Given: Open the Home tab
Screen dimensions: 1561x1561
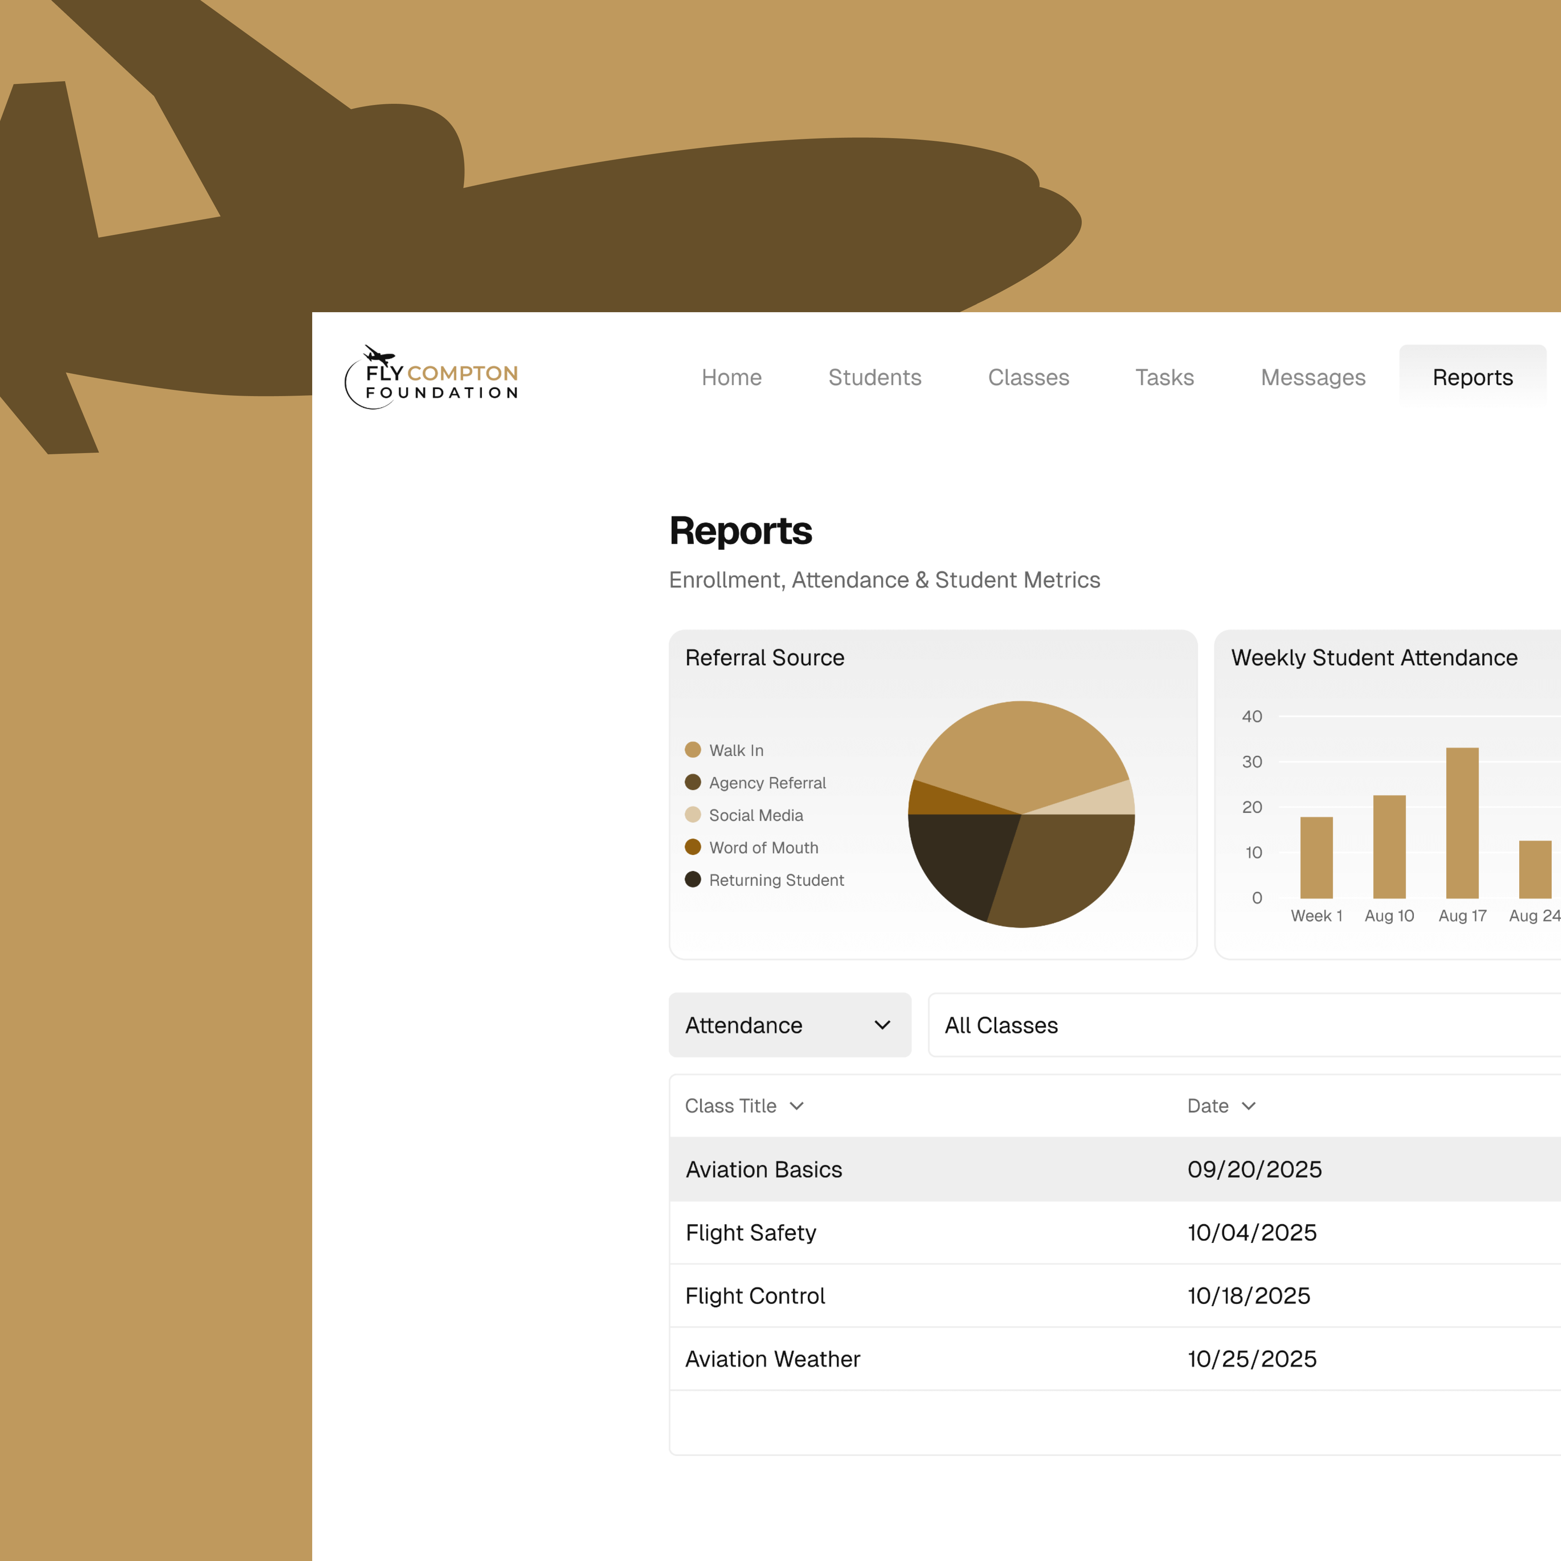Looking at the screenshot, I should [x=731, y=378].
